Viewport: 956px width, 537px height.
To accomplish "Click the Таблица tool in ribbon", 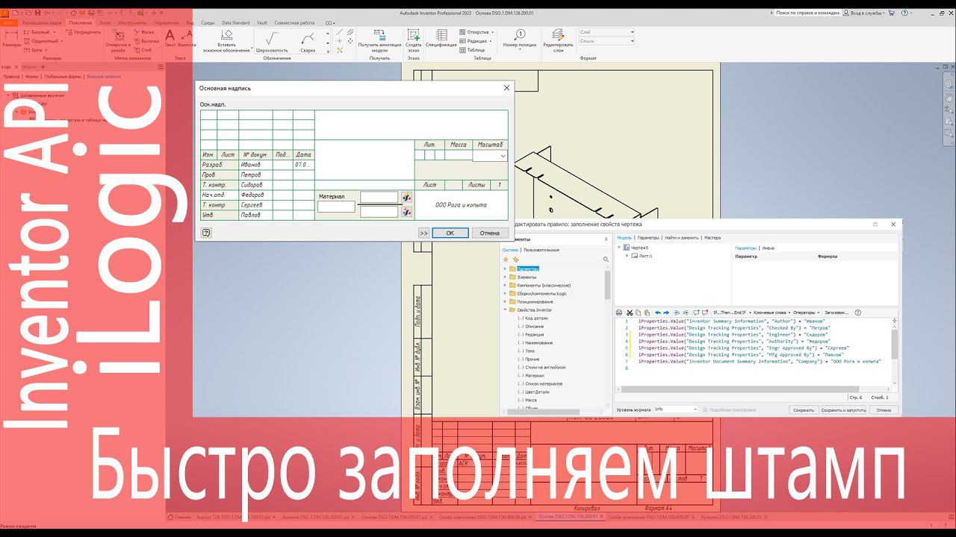I will [x=472, y=50].
